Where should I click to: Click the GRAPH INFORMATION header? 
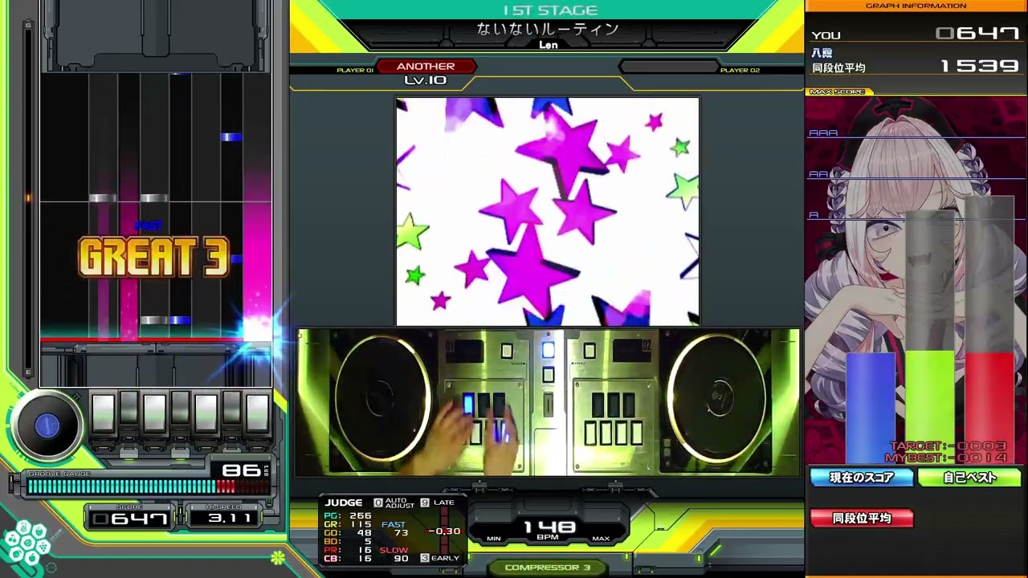916,6
